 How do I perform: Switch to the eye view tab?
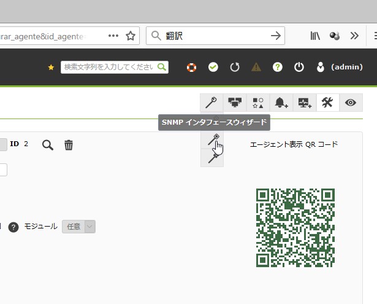[351, 103]
